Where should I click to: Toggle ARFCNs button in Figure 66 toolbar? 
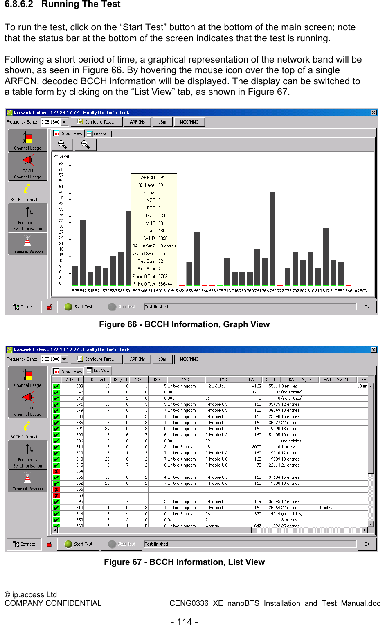pyautogui.click(x=137, y=122)
